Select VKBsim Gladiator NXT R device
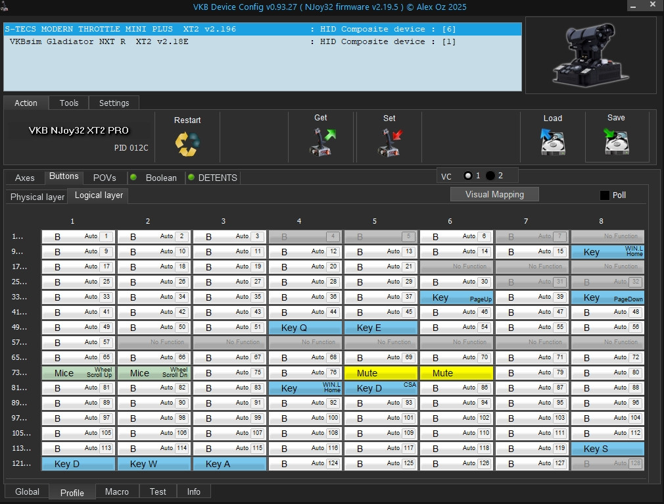The image size is (664, 504). [x=99, y=41]
